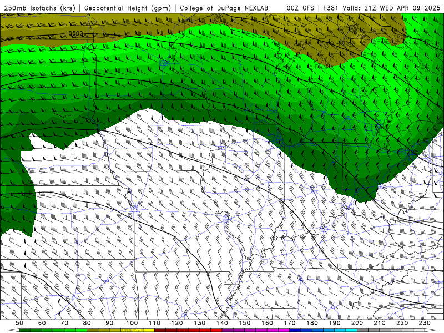Click 'College of DuPage NEXLAB' in the header

point(224,8)
